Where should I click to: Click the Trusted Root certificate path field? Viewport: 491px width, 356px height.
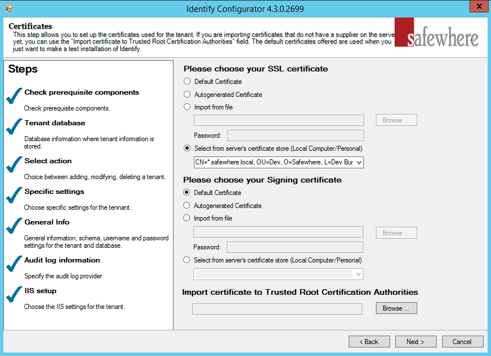(277, 309)
